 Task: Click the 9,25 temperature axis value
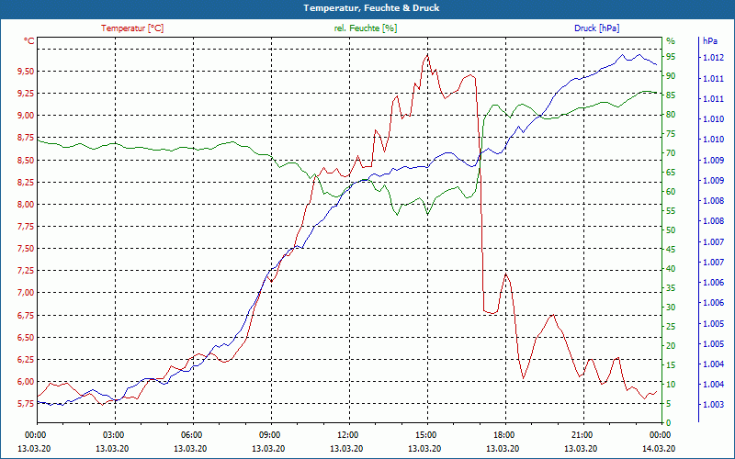click(26, 94)
